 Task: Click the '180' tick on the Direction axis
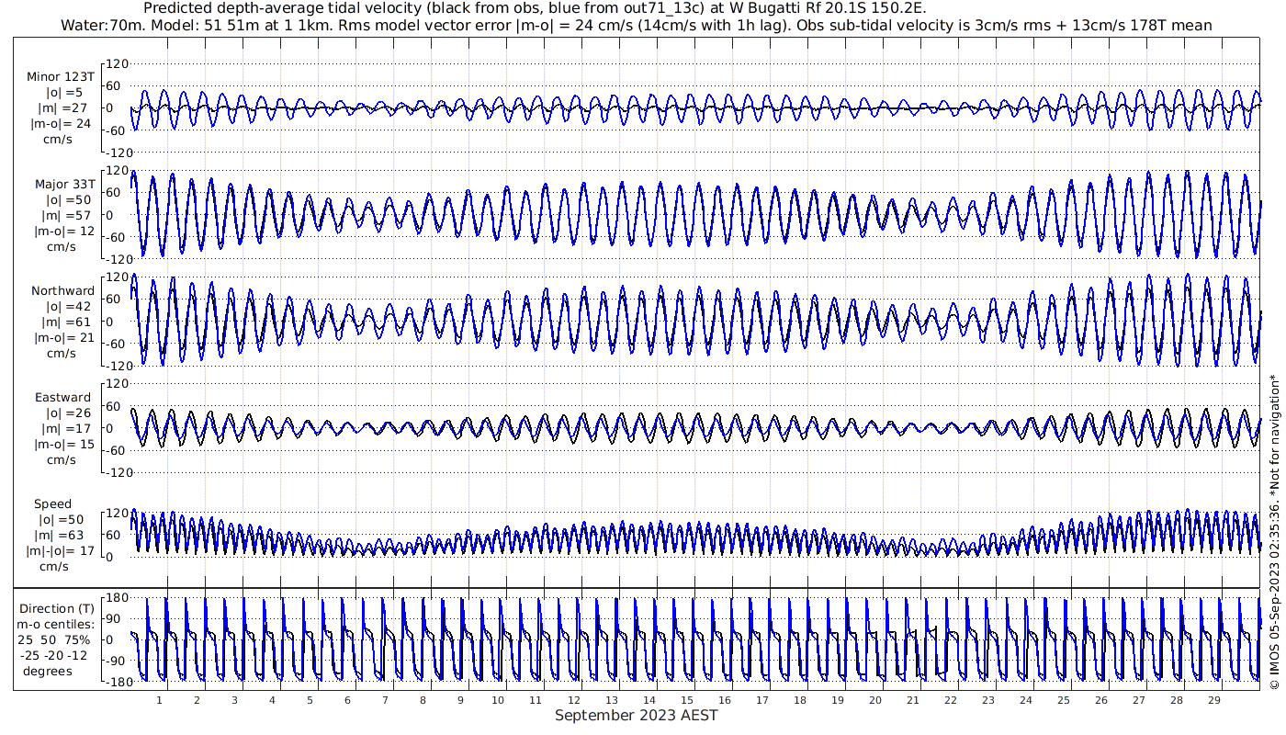tap(117, 598)
